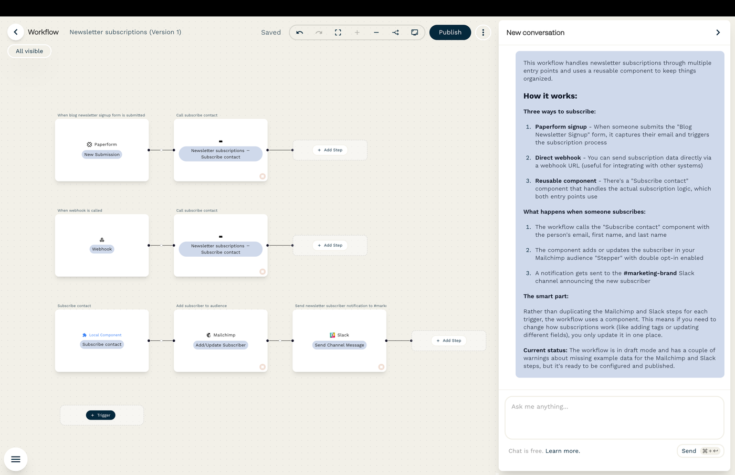Open the three-dot more options menu

[x=483, y=33]
